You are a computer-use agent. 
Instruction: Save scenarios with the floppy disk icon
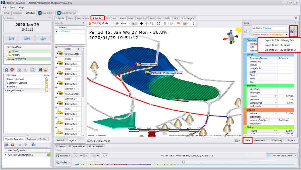click(40, 69)
